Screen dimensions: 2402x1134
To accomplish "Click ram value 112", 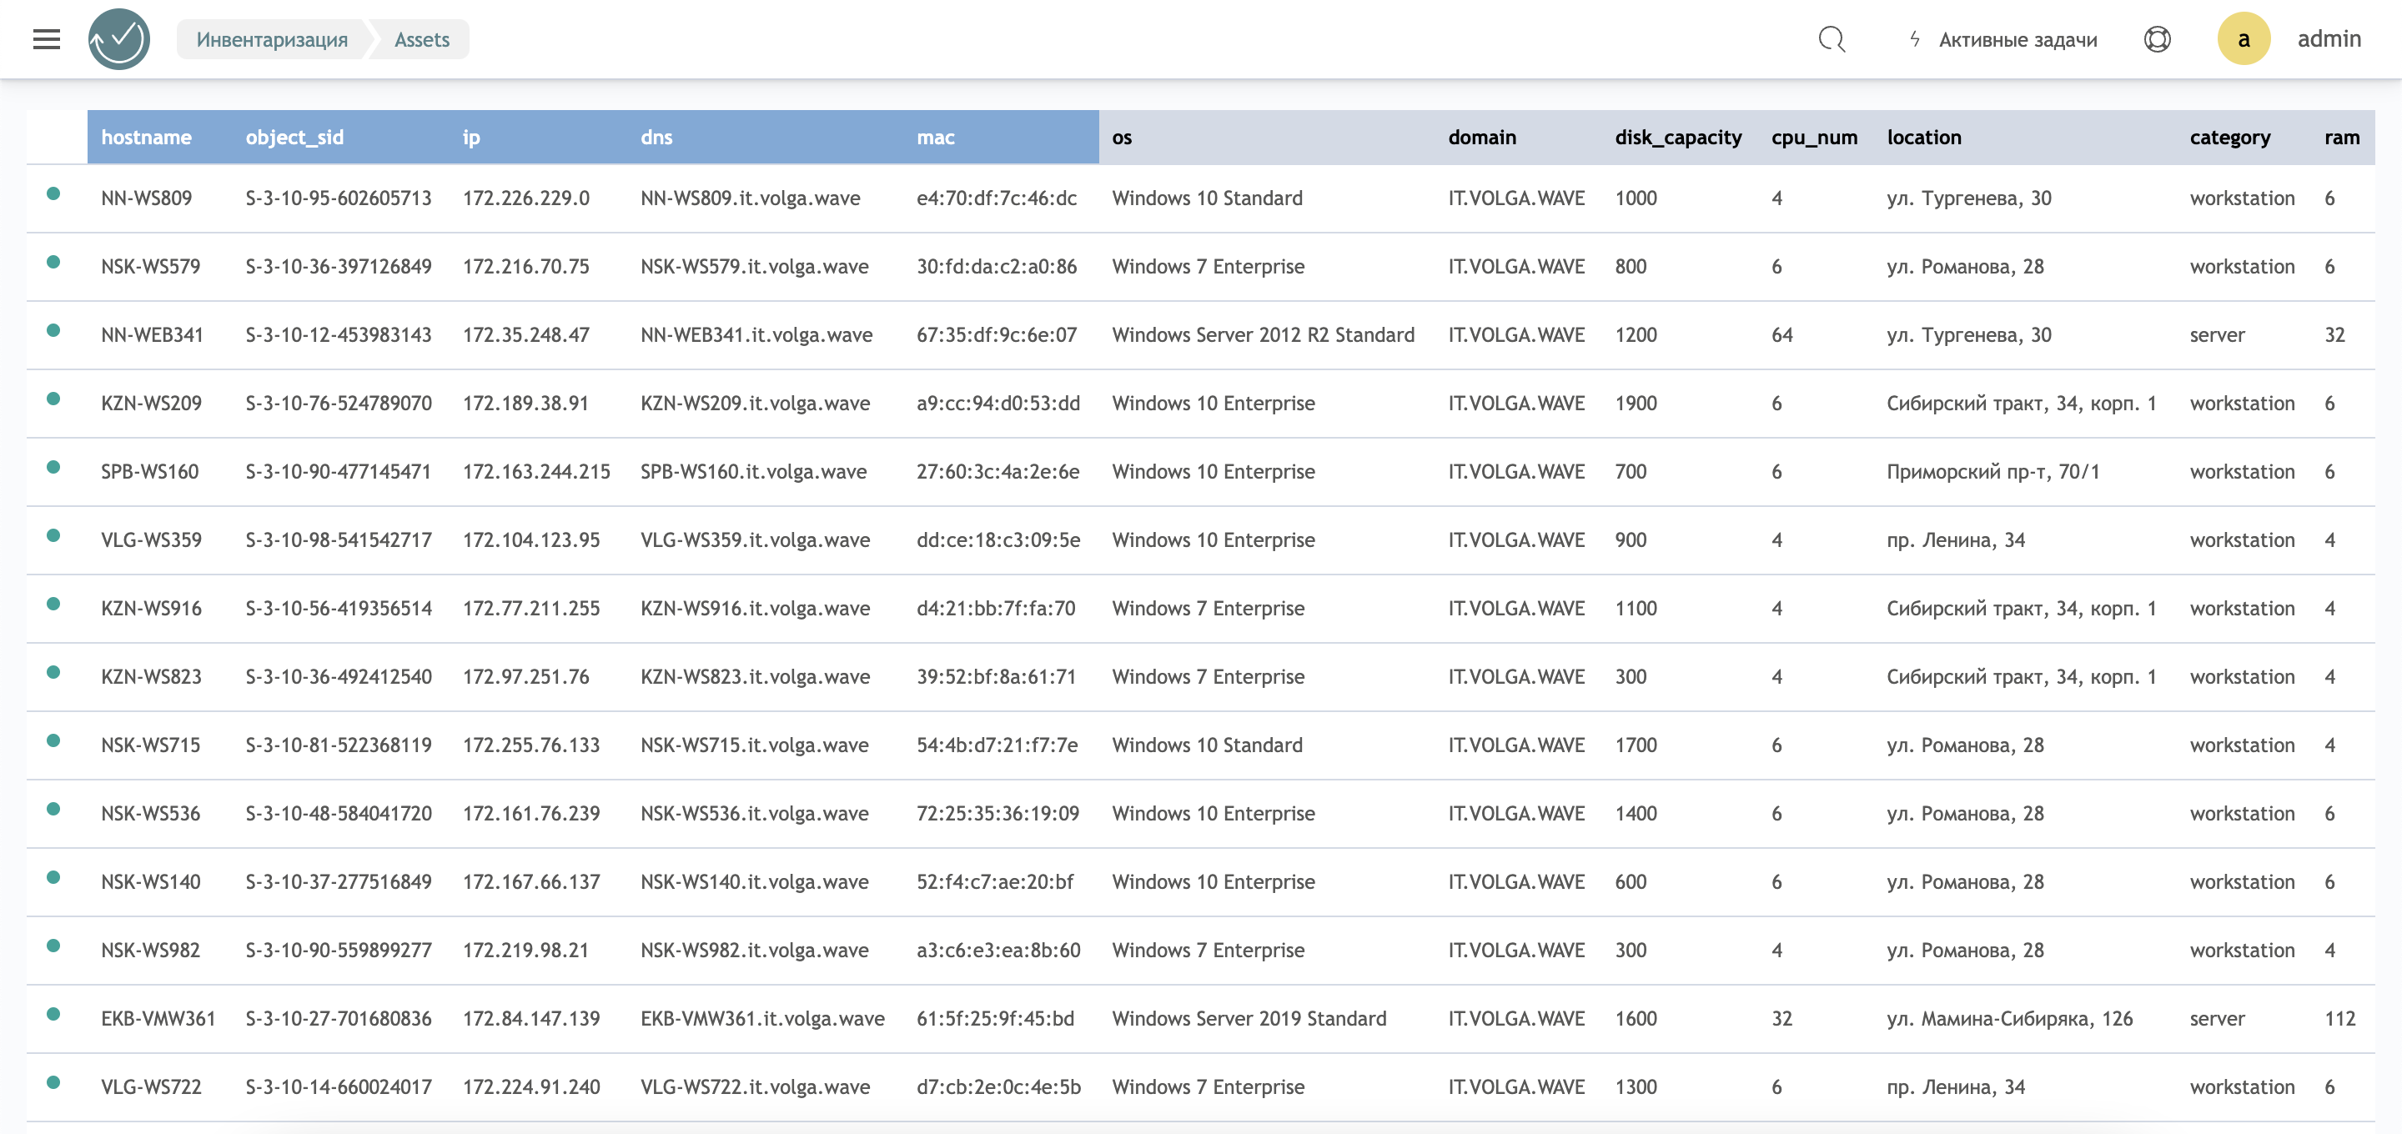I will pyautogui.click(x=2339, y=1018).
